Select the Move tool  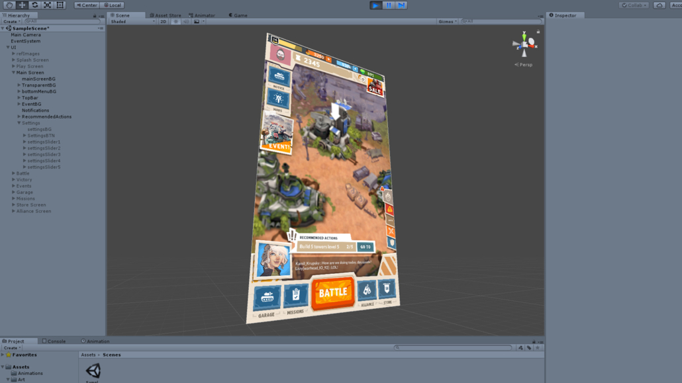pos(22,5)
